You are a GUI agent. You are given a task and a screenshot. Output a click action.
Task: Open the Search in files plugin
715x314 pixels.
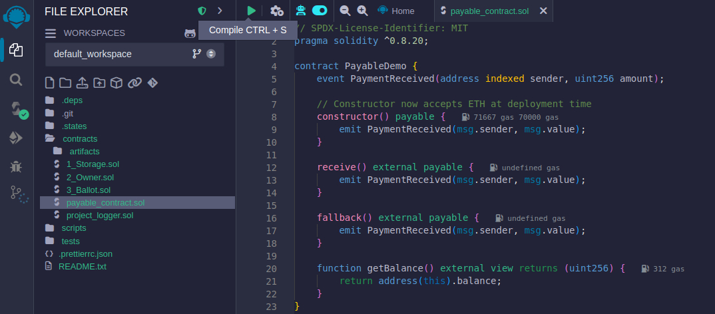point(16,80)
